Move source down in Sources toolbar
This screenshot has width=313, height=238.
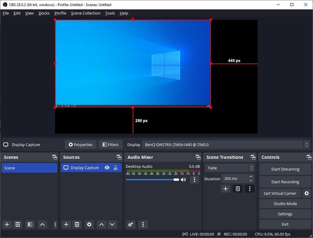[x=112, y=225]
